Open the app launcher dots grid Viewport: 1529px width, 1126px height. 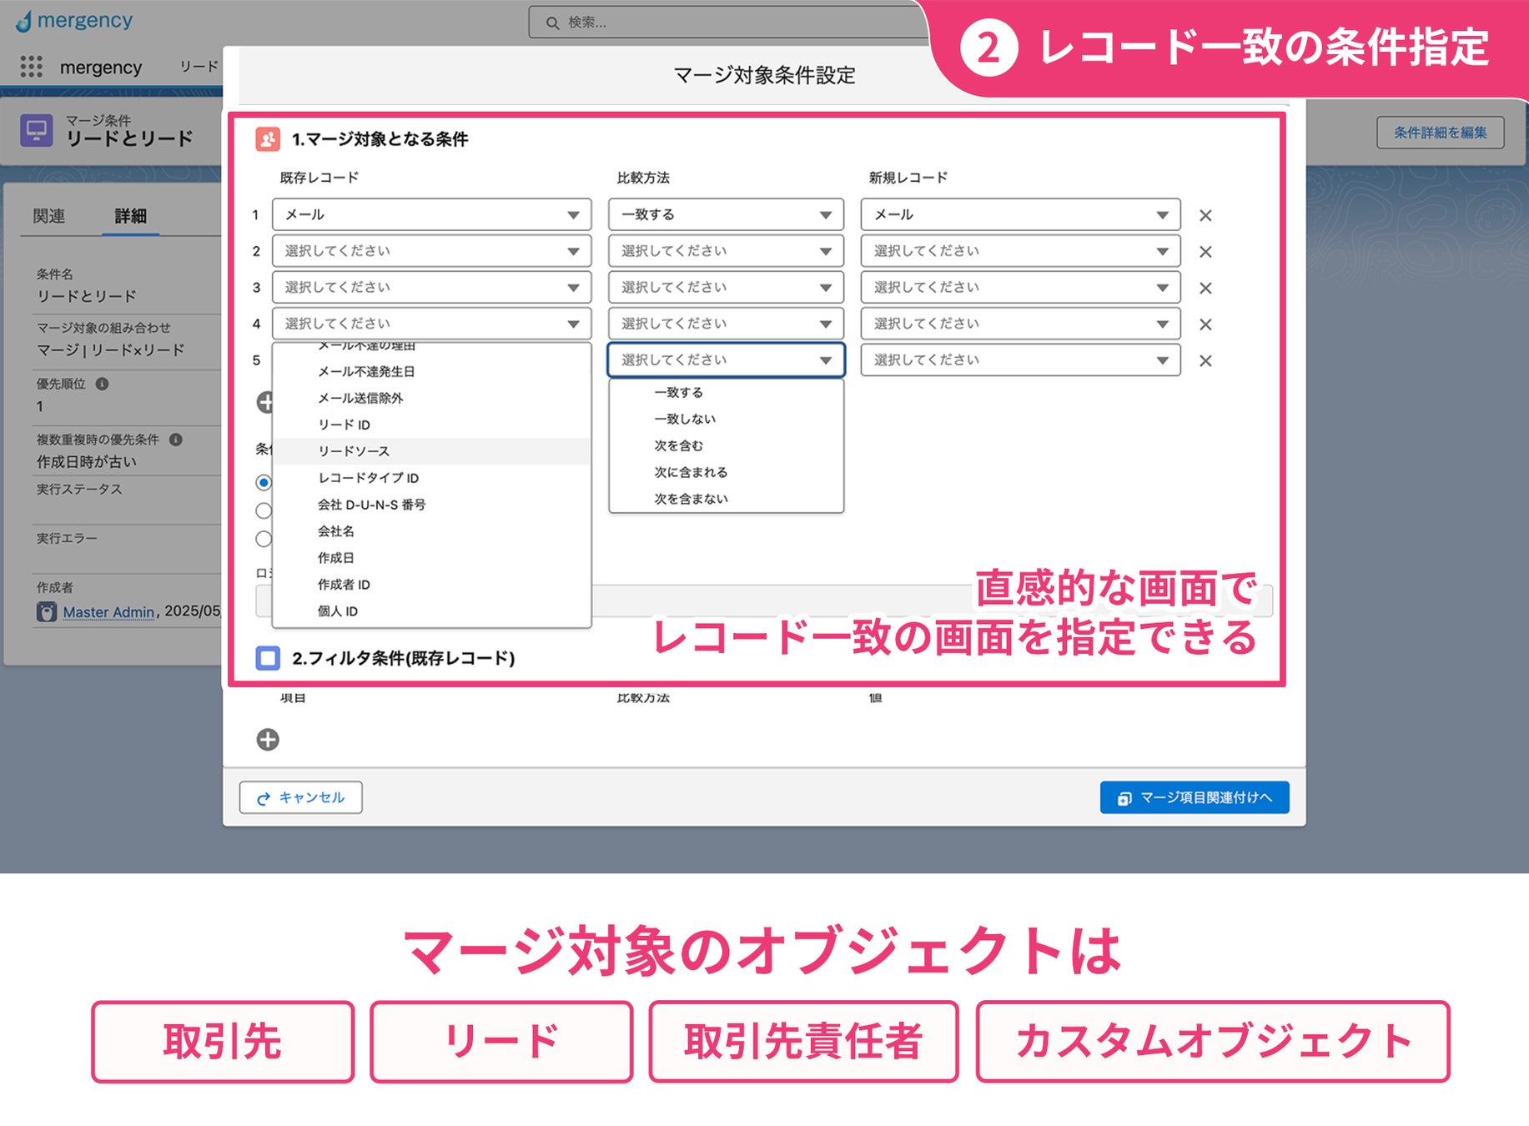(x=31, y=67)
